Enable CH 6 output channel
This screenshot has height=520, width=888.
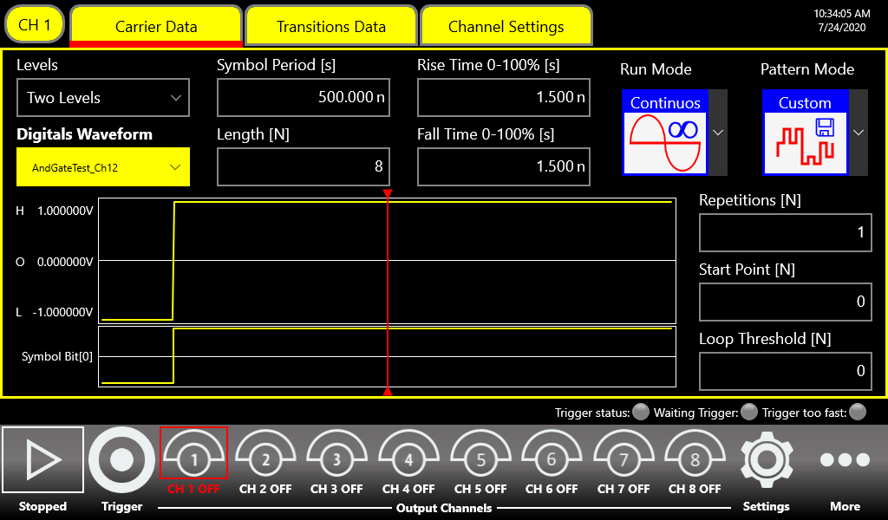click(552, 456)
